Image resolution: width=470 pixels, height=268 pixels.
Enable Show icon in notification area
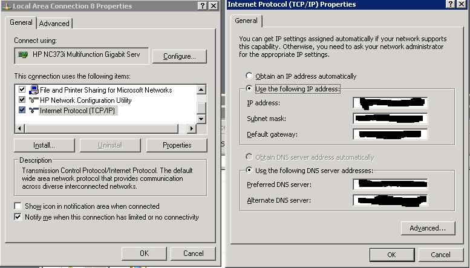point(18,206)
